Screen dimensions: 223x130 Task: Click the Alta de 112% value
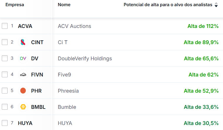pos(203,26)
